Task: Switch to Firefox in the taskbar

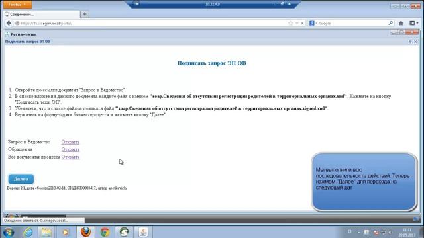Action: click(x=85, y=232)
